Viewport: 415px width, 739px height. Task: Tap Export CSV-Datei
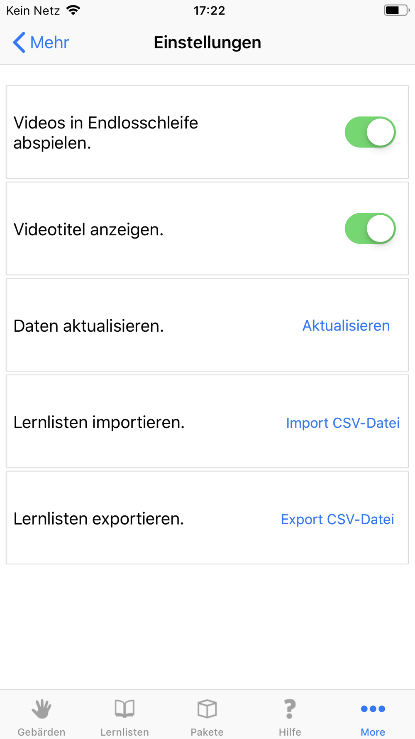click(x=337, y=519)
